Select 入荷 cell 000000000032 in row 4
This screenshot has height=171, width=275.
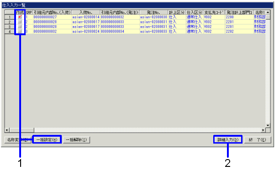pyautogui.click(x=52, y=32)
